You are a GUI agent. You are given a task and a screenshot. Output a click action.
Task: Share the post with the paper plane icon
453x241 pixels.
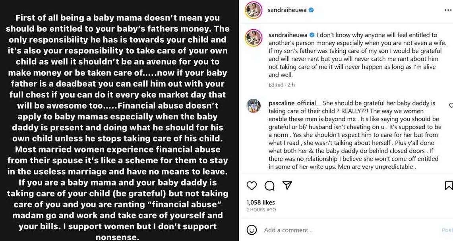click(x=287, y=186)
